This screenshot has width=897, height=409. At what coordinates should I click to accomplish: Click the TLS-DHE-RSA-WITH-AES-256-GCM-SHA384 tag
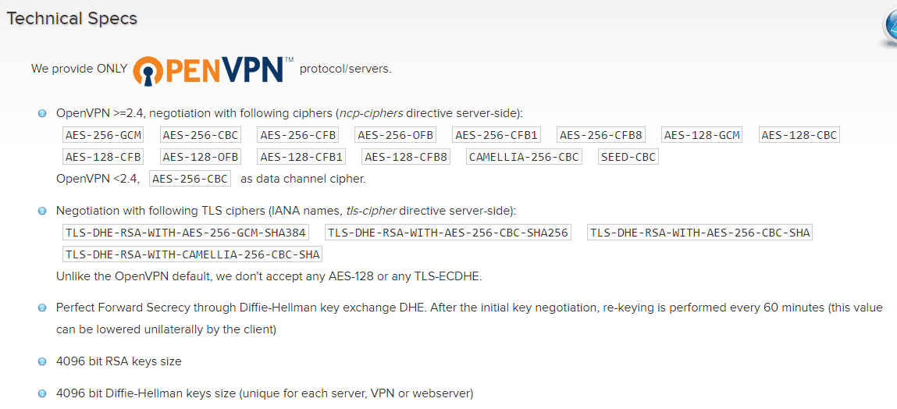click(x=186, y=233)
